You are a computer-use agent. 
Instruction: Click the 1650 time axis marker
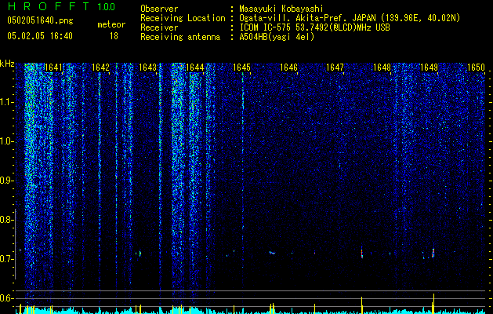[x=476, y=68]
